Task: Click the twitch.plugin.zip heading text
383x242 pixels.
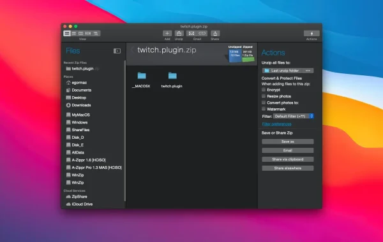Action: coord(167,50)
